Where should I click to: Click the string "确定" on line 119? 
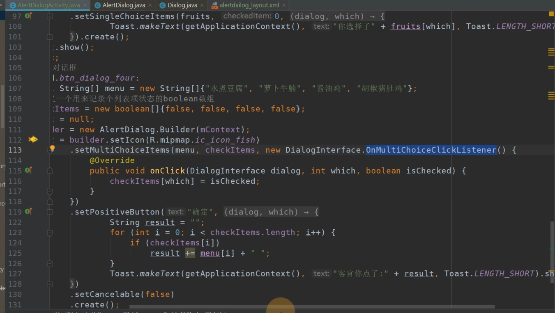200,212
